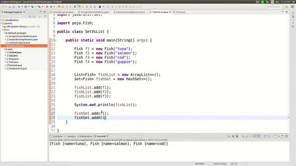
Task: Click the New file toolbar icon
Action: tap(3, 6)
